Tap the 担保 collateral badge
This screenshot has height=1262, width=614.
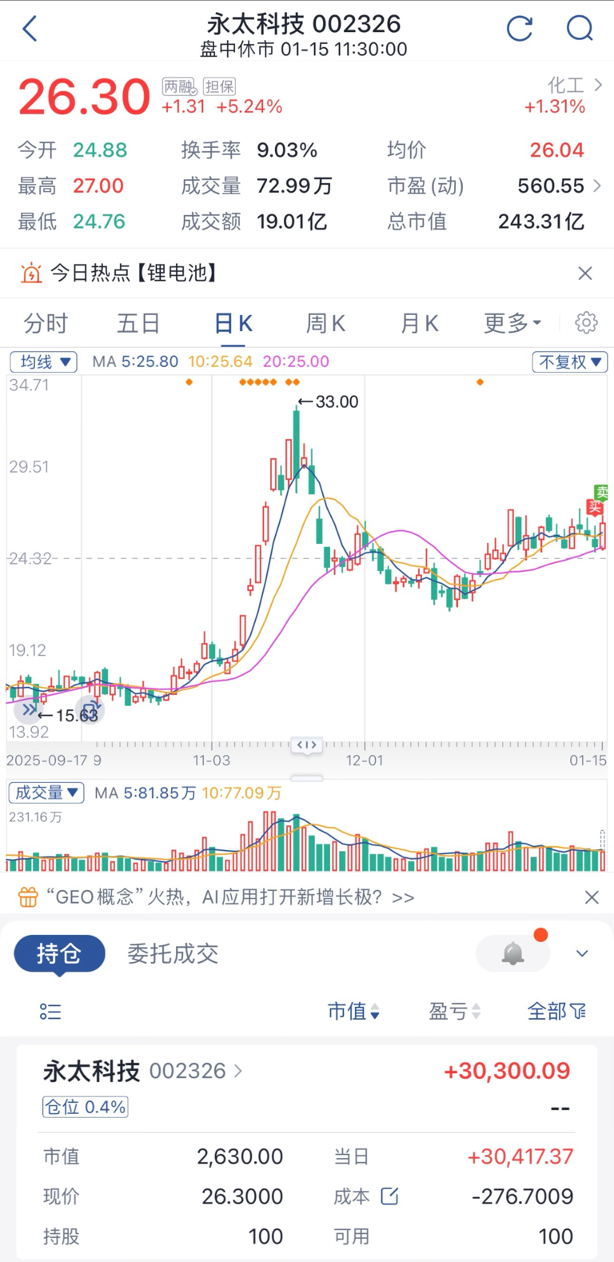pyautogui.click(x=219, y=86)
